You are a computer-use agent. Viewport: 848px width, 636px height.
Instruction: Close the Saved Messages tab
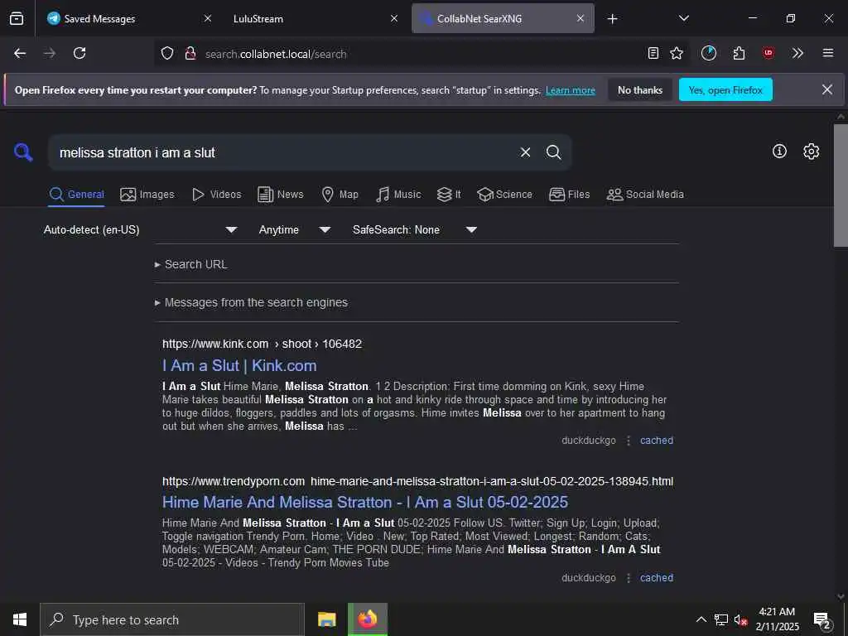pyautogui.click(x=208, y=18)
